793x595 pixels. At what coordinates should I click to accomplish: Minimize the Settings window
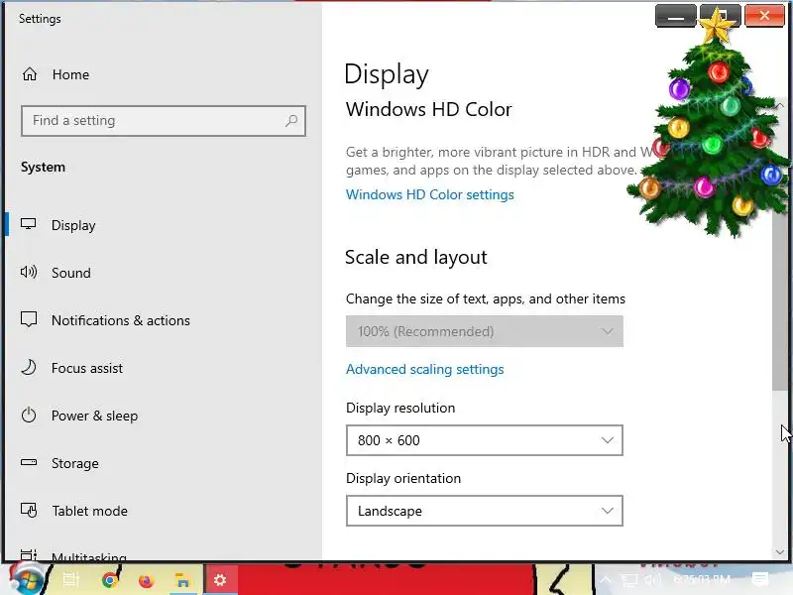676,16
